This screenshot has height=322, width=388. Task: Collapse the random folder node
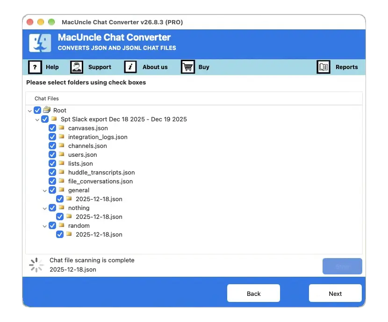tap(44, 226)
